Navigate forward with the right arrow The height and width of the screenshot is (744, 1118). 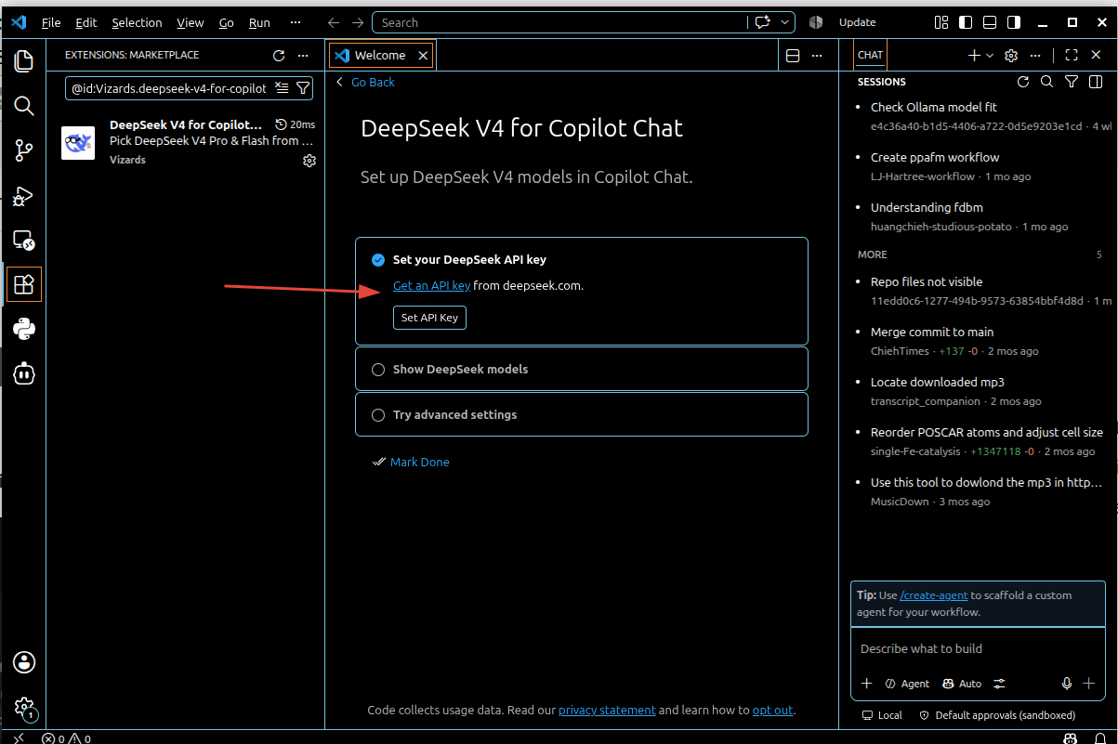[x=358, y=22]
